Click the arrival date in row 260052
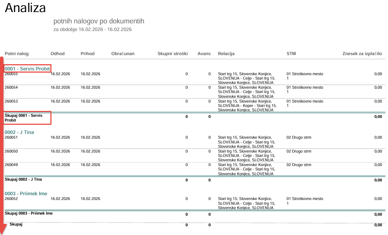The height and width of the screenshot is (235, 388). [x=90, y=199]
